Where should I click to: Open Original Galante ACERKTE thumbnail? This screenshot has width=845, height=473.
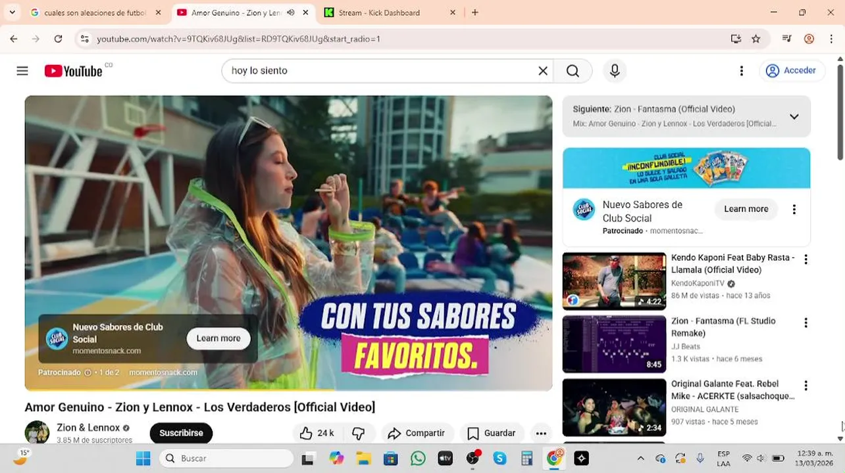pyautogui.click(x=614, y=407)
